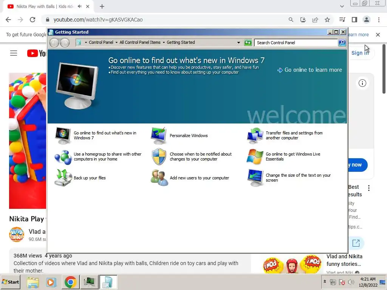Click 'Go online to get Windows Live Essentials' text

(293, 157)
